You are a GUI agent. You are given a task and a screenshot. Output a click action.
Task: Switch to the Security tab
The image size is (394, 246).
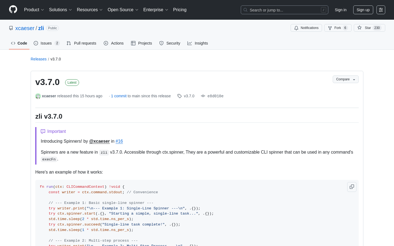[170, 43]
